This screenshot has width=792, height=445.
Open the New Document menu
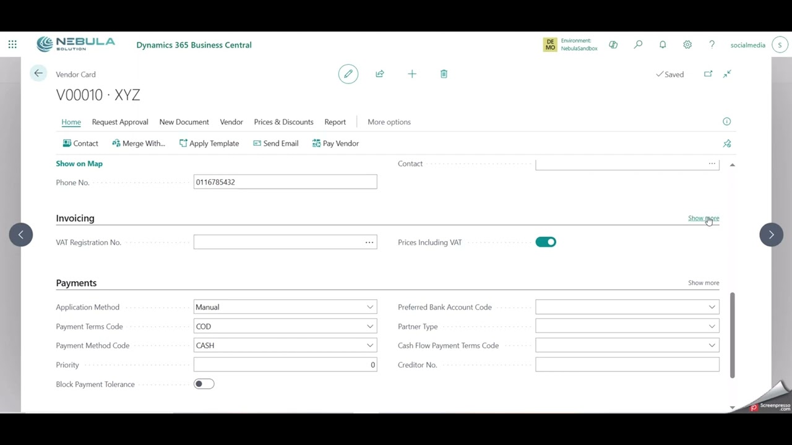[x=184, y=122]
